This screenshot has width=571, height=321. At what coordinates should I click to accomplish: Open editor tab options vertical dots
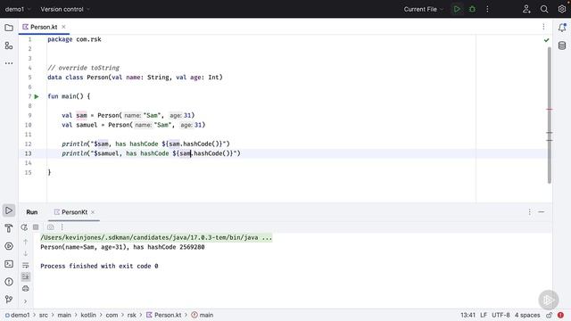(543, 27)
